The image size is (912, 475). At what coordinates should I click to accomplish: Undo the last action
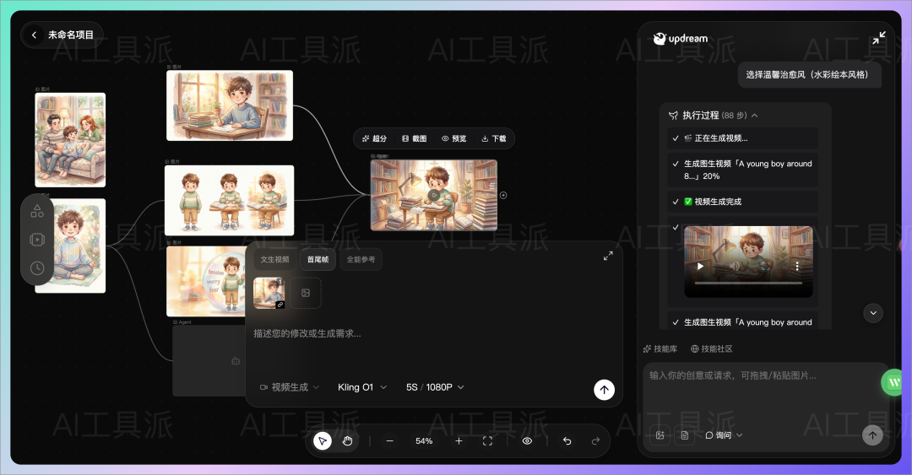[x=567, y=441]
